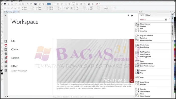Select the Welcome Screen document tab
176x99 pixels.
point(9,12)
